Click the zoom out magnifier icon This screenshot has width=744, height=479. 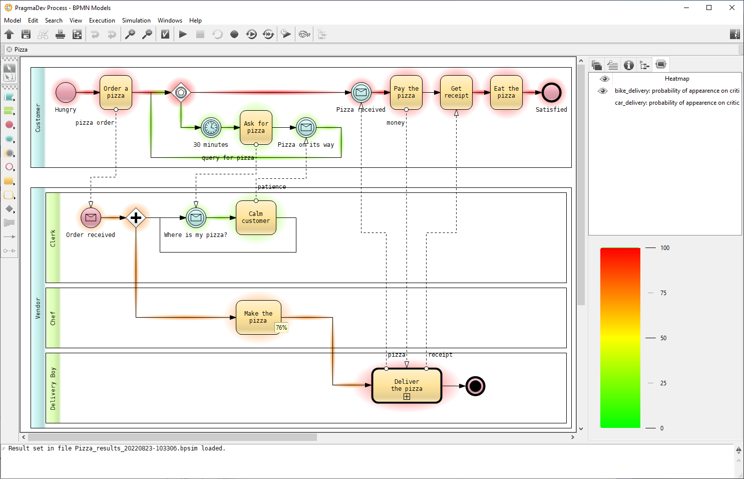147,34
